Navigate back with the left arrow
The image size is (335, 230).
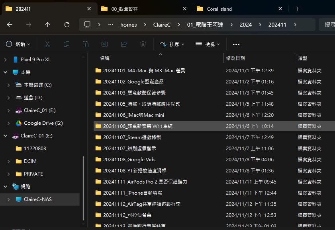tap(10, 25)
